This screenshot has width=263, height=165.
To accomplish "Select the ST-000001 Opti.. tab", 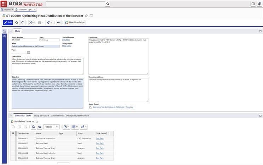I will [25, 10].
